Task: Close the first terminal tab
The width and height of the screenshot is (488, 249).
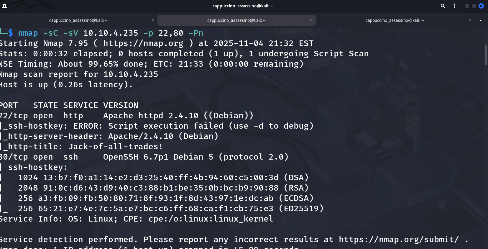Action: [x=153, y=20]
